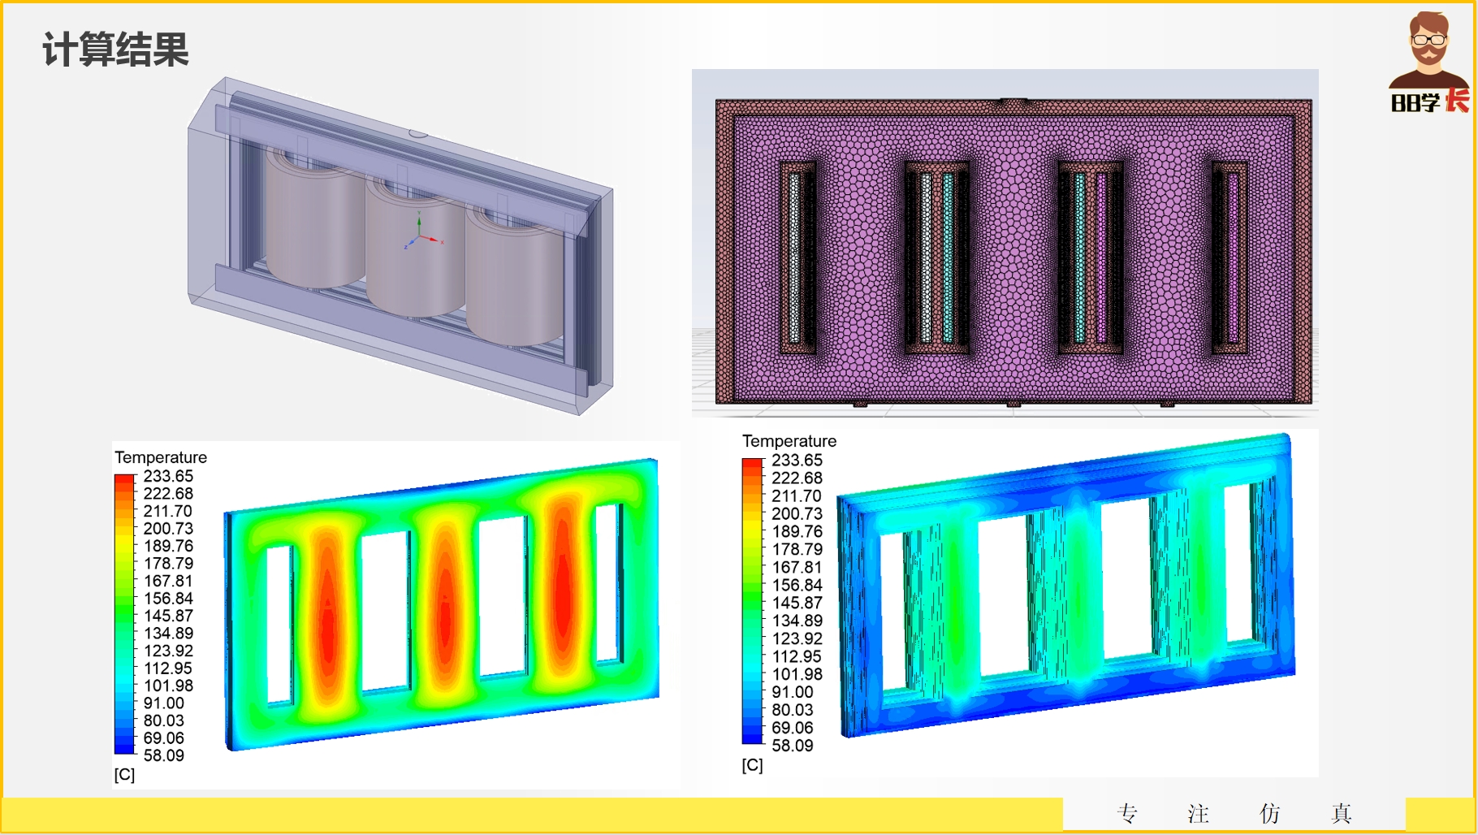Click the 58.09 minimum value in right legend
Viewport: 1478px width, 835px height.
point(792,746)
